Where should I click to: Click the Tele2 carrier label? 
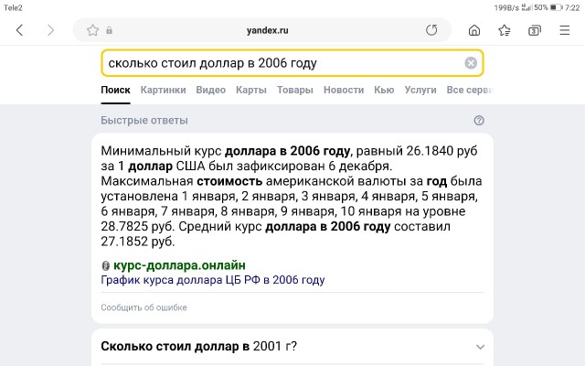coord(13,7)
